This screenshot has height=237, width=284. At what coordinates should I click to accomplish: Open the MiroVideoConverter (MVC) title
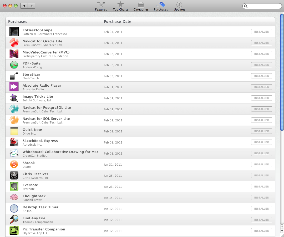point(46,52)
